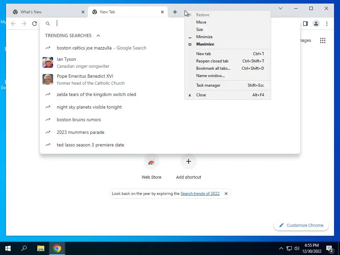
Task: Open the volume speaker tray icon
Action: (297, 248)
